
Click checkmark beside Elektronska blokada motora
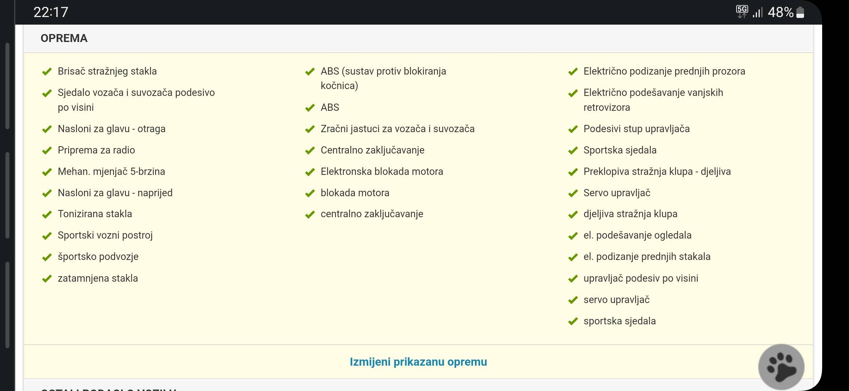(x=310, y=172)
